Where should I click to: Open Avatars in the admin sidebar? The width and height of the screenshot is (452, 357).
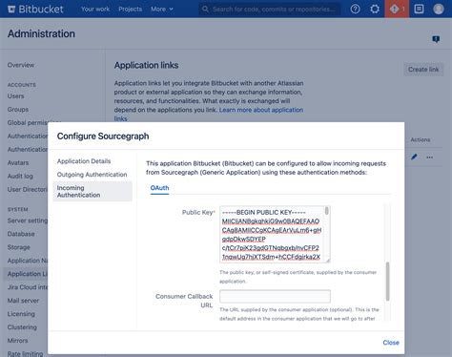(18, 162)
